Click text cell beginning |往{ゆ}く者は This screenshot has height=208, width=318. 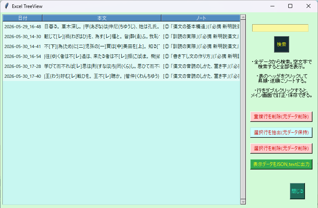coord(102,56)
